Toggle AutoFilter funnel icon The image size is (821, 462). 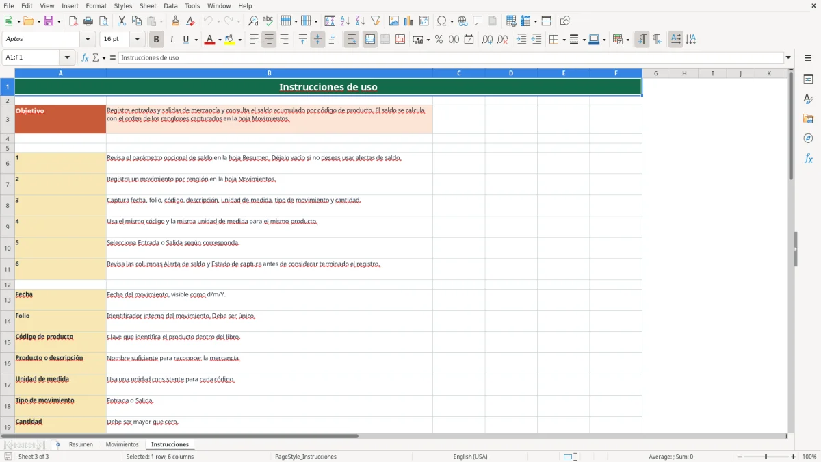[x=375, y=21]
